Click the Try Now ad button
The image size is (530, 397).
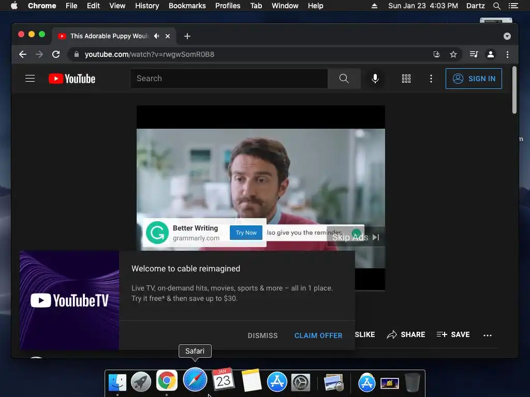point(246,233)
